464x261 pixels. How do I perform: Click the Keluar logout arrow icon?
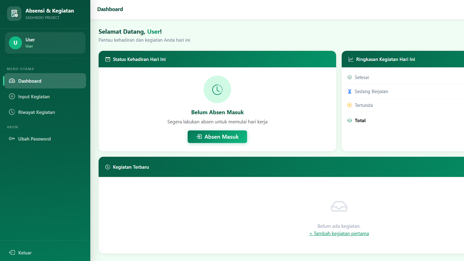click(x=12, y=252)
